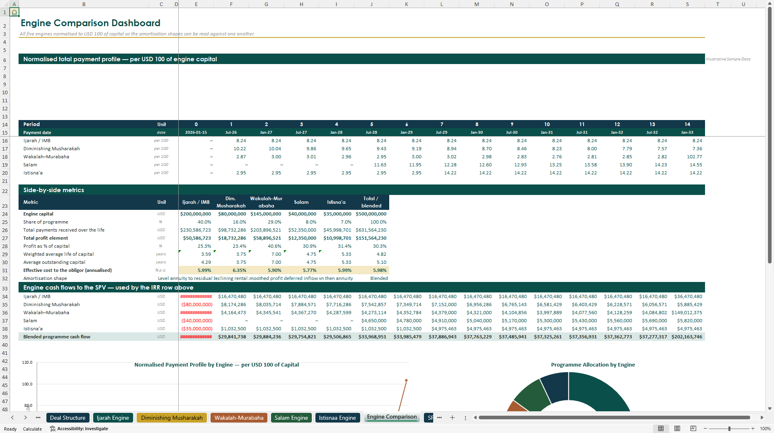Select column S header
774x433 pixels.
coord(687,4)
